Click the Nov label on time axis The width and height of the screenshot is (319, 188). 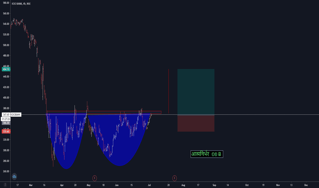[278, 185]
